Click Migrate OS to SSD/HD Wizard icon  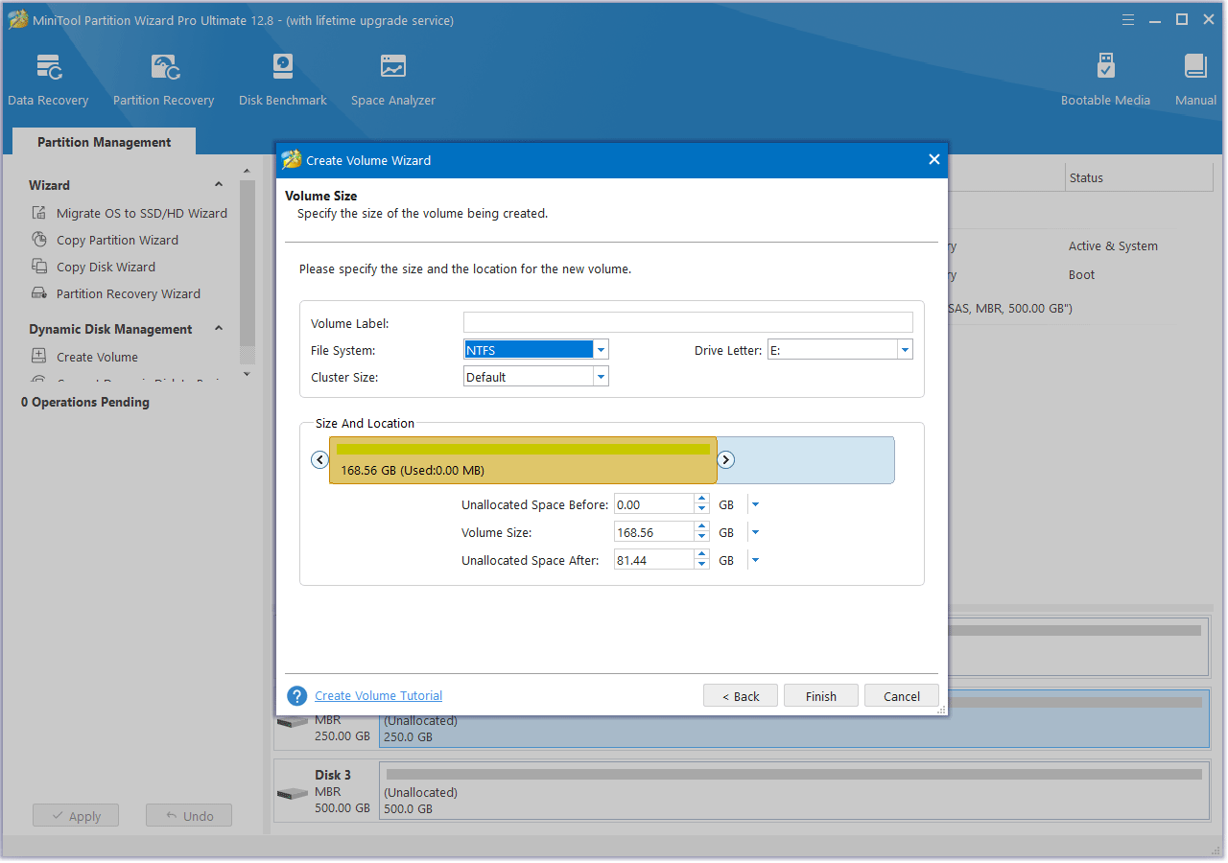(39, 213)
